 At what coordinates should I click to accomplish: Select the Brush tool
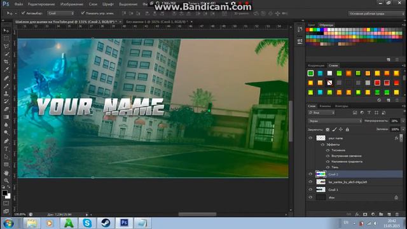(x=6, y=86)
